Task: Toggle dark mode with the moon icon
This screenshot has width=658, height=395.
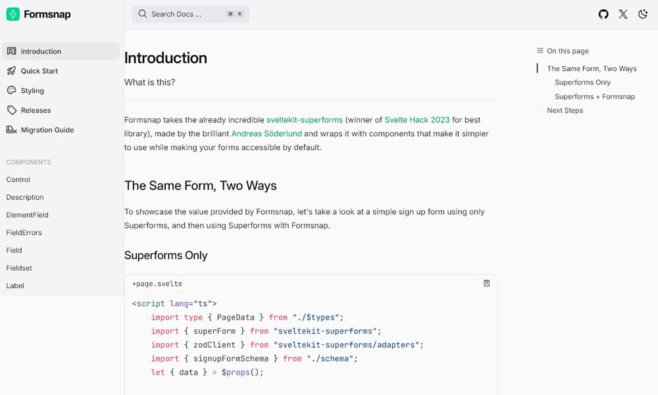Action: click(643, 14)
